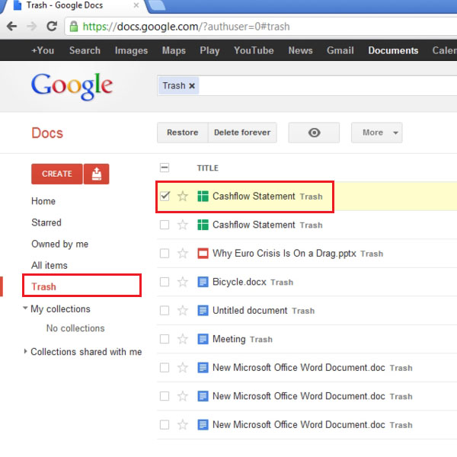Click the browser back arrow

tap(11, 27)
